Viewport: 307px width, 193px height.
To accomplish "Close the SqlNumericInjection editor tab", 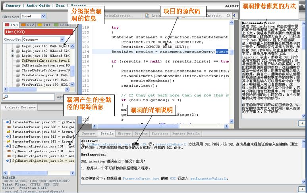I will coord(228,15).
